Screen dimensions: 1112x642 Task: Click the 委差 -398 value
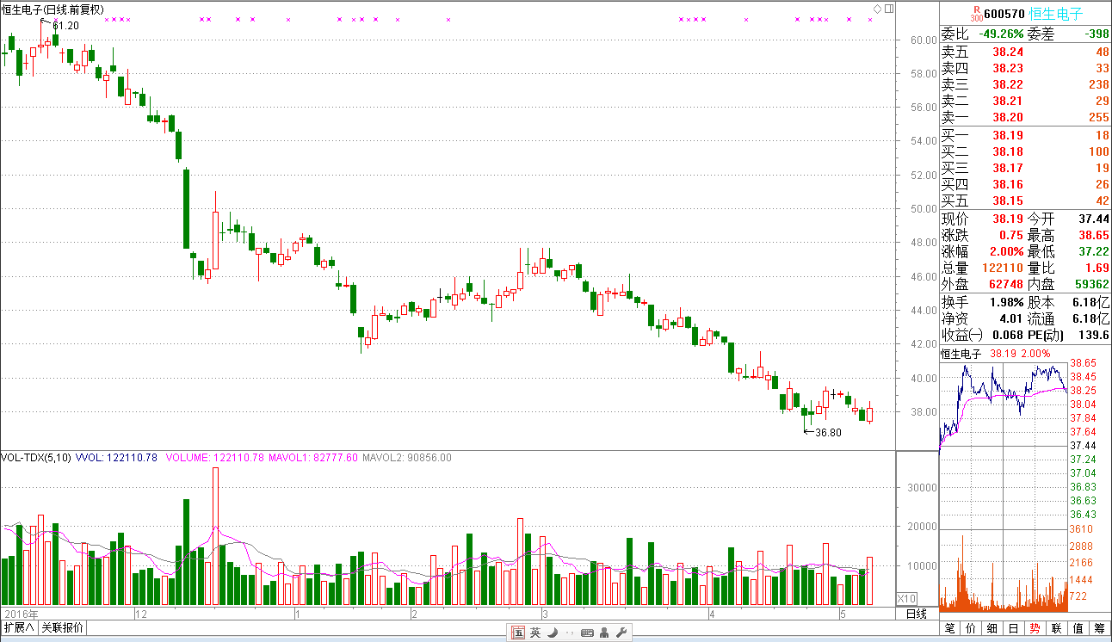(1096, 34)
